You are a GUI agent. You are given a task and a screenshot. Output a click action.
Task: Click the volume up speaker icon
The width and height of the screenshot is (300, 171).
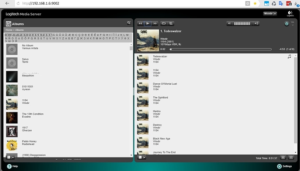point(256,23)
